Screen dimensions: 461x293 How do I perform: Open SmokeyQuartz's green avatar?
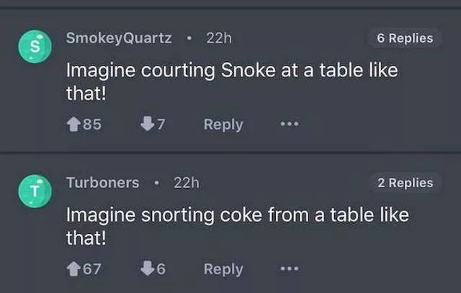(32, 45)
